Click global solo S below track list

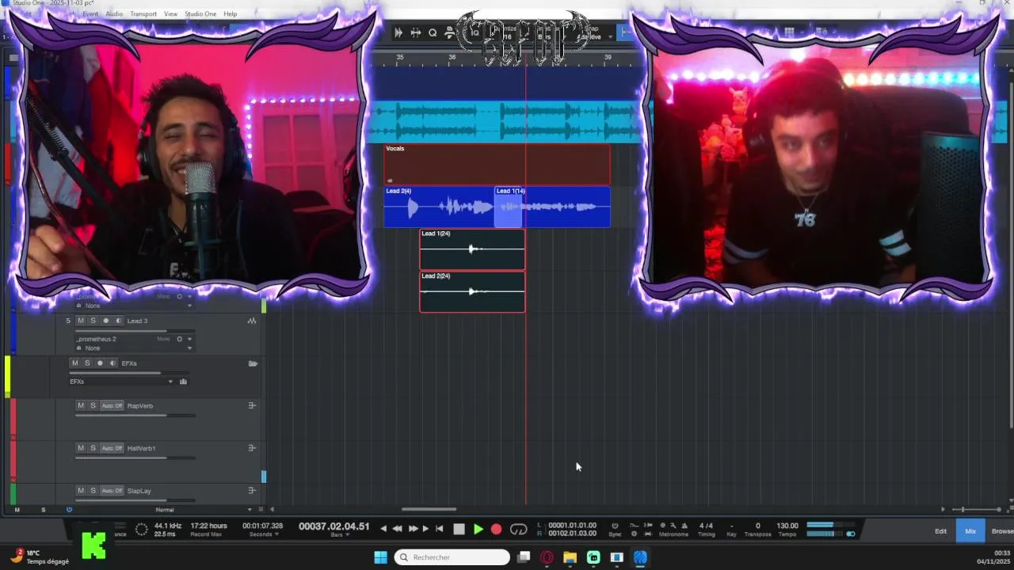[43, 510]
